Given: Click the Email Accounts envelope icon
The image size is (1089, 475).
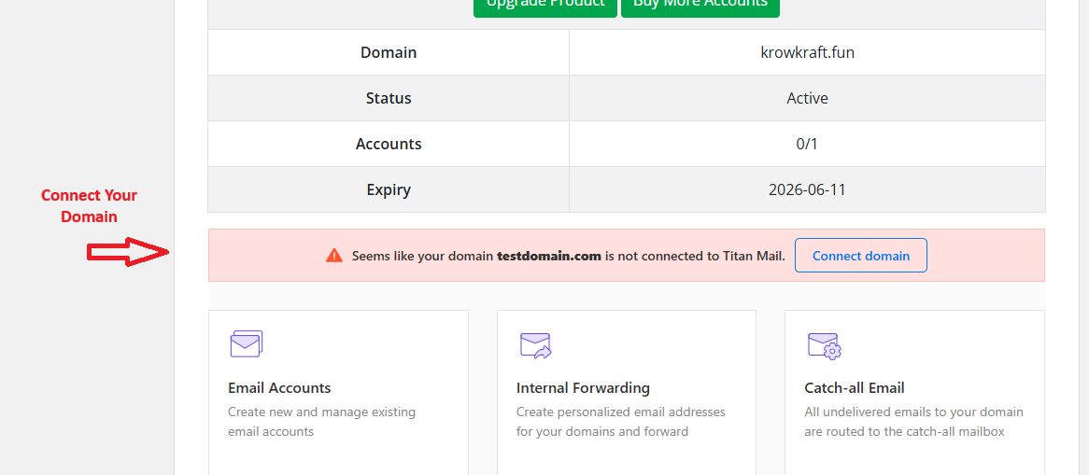Looking at the screenshot, I should click(247, 344).
